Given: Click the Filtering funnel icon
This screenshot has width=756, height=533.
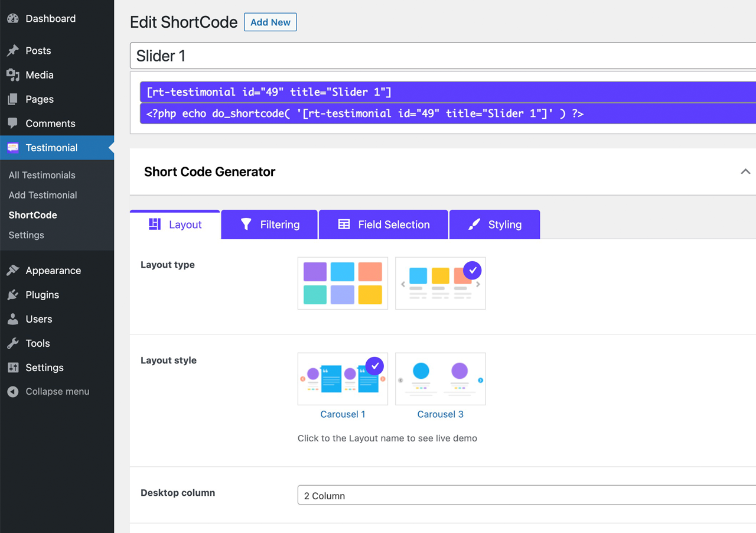Looking at the screenshot, I should [x=246, y=225].
